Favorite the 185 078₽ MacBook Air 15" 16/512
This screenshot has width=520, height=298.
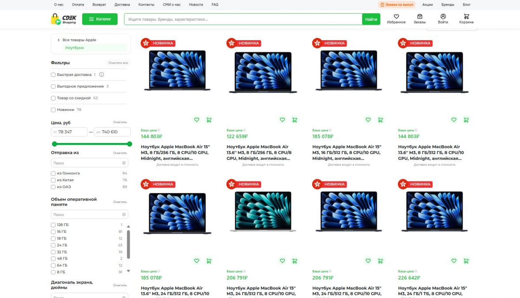[368, 120]
